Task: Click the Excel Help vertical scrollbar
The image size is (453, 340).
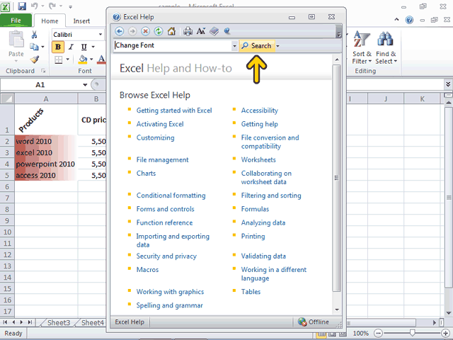Action: (x=337, y=178)
